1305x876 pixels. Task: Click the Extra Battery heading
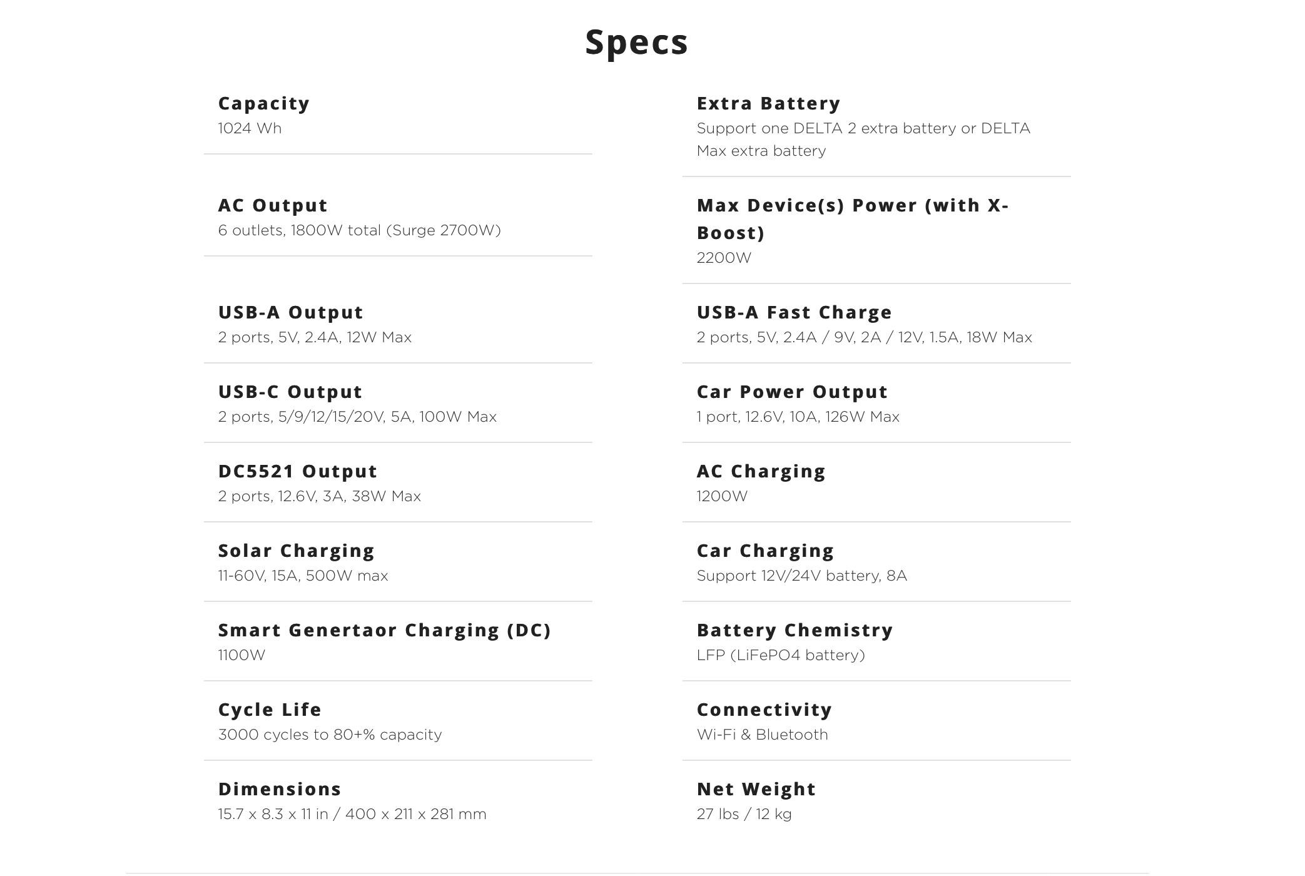[x=768, y=103]
